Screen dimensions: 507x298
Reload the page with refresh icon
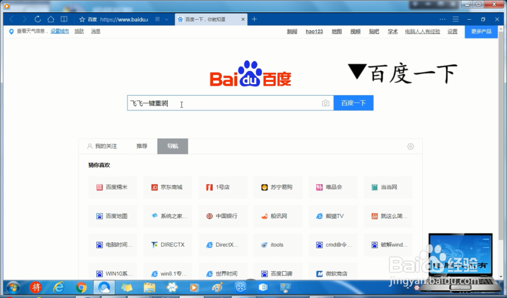tap(38, 19)
